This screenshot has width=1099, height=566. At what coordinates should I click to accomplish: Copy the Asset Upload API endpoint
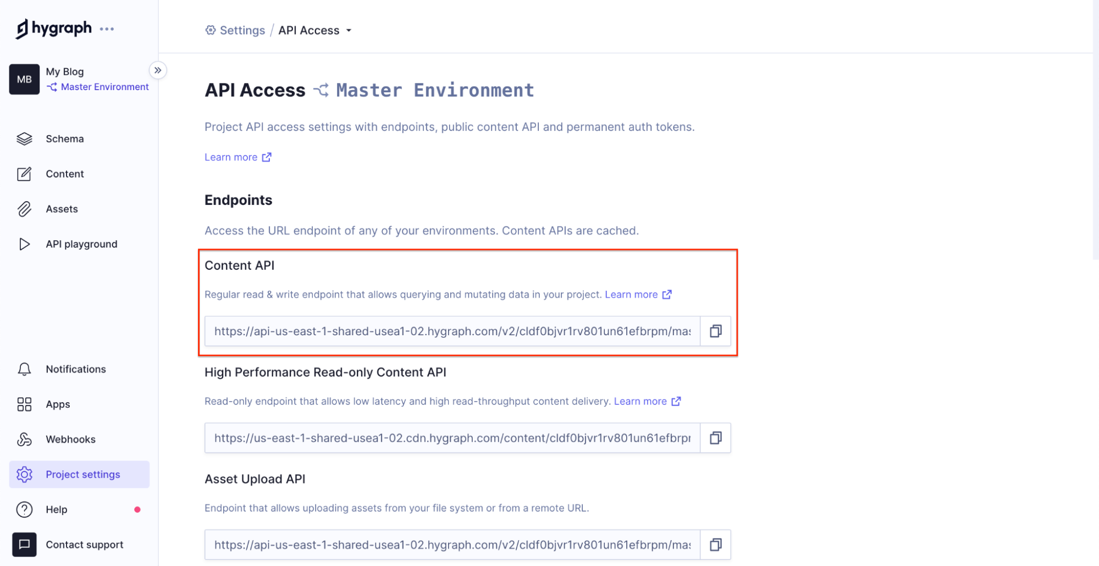[715, 545]
